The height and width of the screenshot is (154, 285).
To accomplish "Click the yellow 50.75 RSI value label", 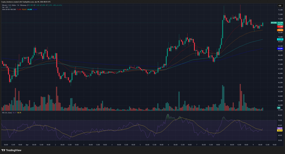I will click(x=280, y=130).
